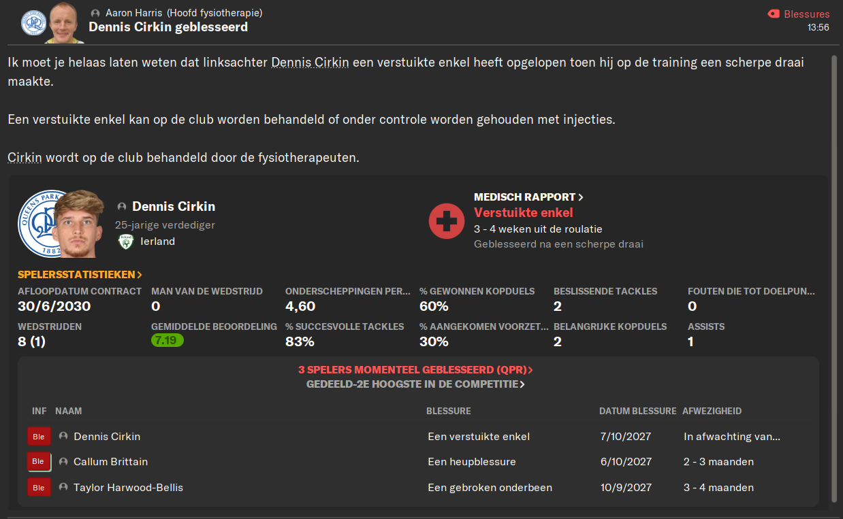This screenshot has height=519, width=843.
Task: Click Dennis Cirkin's red Ble status icon
Action: 38,437
